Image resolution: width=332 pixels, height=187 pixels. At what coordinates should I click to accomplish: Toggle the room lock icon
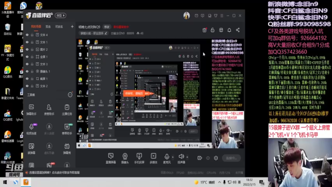(212, 30)
